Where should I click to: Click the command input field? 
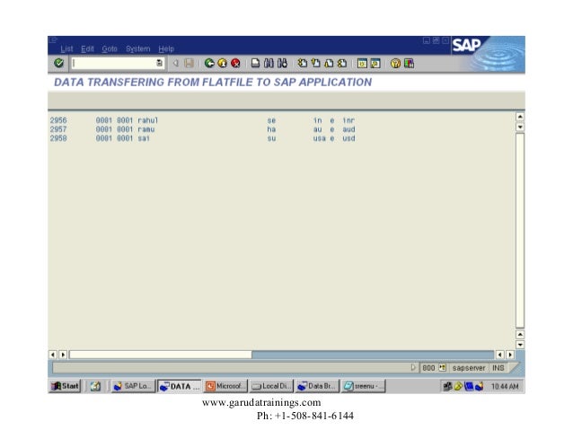tap(112, 63)
